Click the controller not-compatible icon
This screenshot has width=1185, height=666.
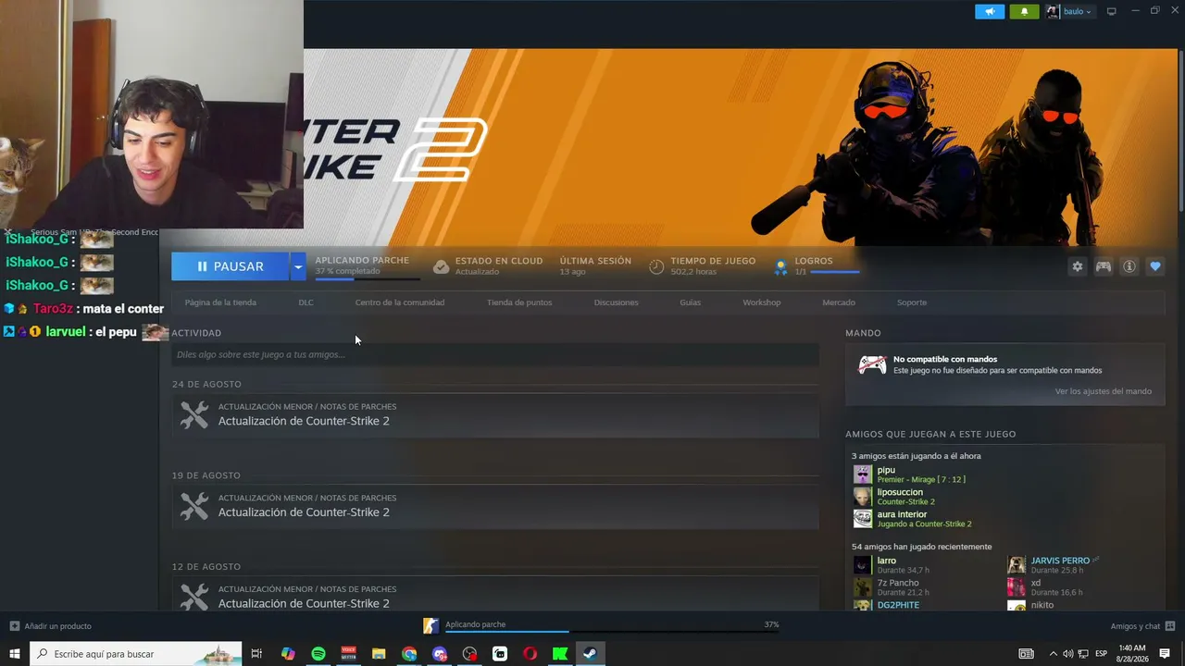click(872, 364)
